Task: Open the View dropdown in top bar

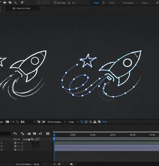Action: [x=145, y=3]
